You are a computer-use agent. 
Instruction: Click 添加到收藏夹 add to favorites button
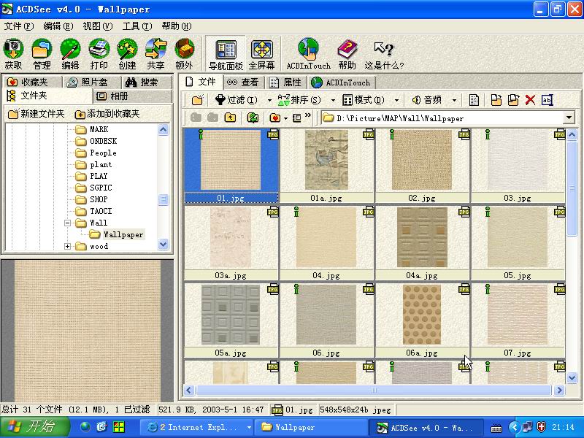107,114
